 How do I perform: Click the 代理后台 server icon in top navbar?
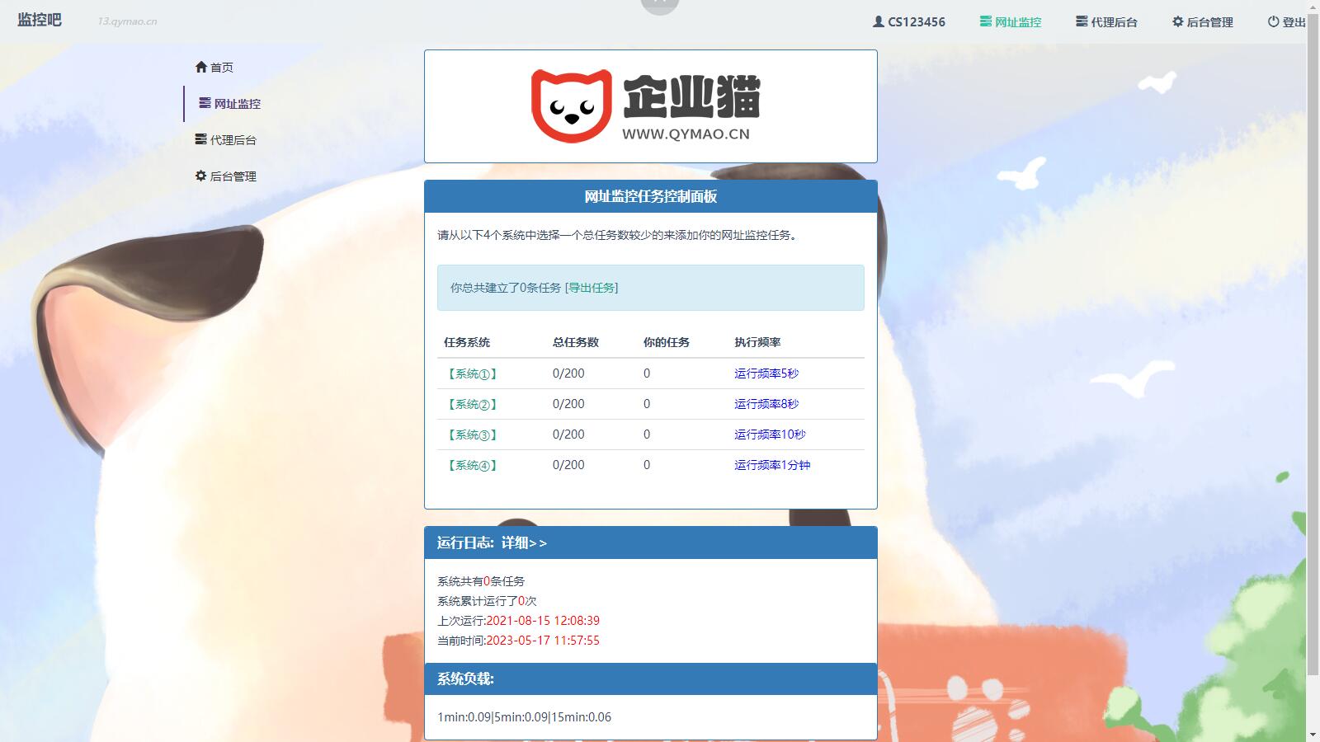pos(1082,21)
